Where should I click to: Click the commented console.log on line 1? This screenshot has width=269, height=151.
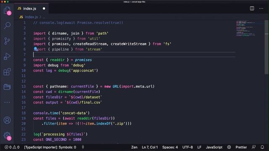pyautogui.click(x=78, y=23)
